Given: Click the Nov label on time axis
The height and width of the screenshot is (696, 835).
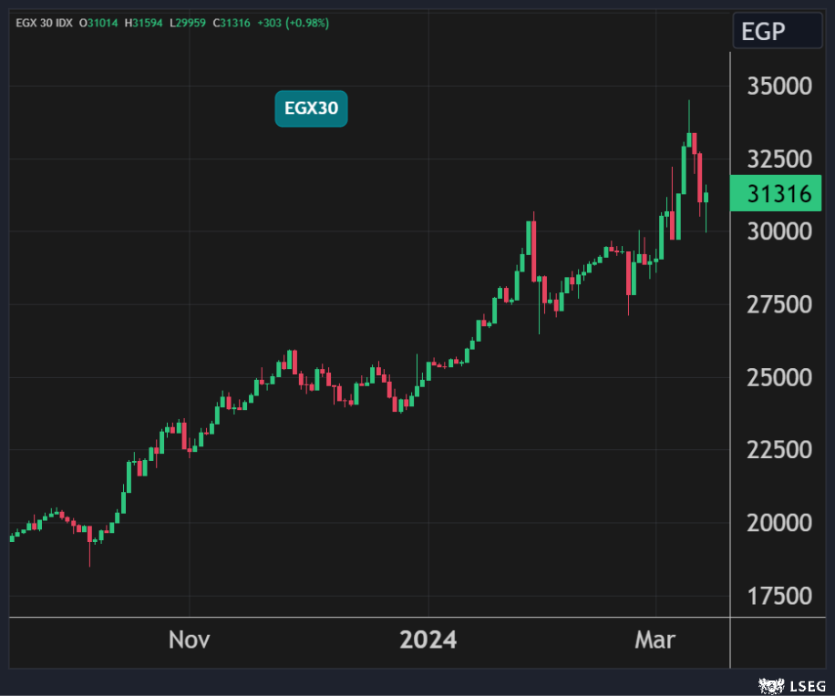Looking at the screenshot, I should click(x=189, y=640).
